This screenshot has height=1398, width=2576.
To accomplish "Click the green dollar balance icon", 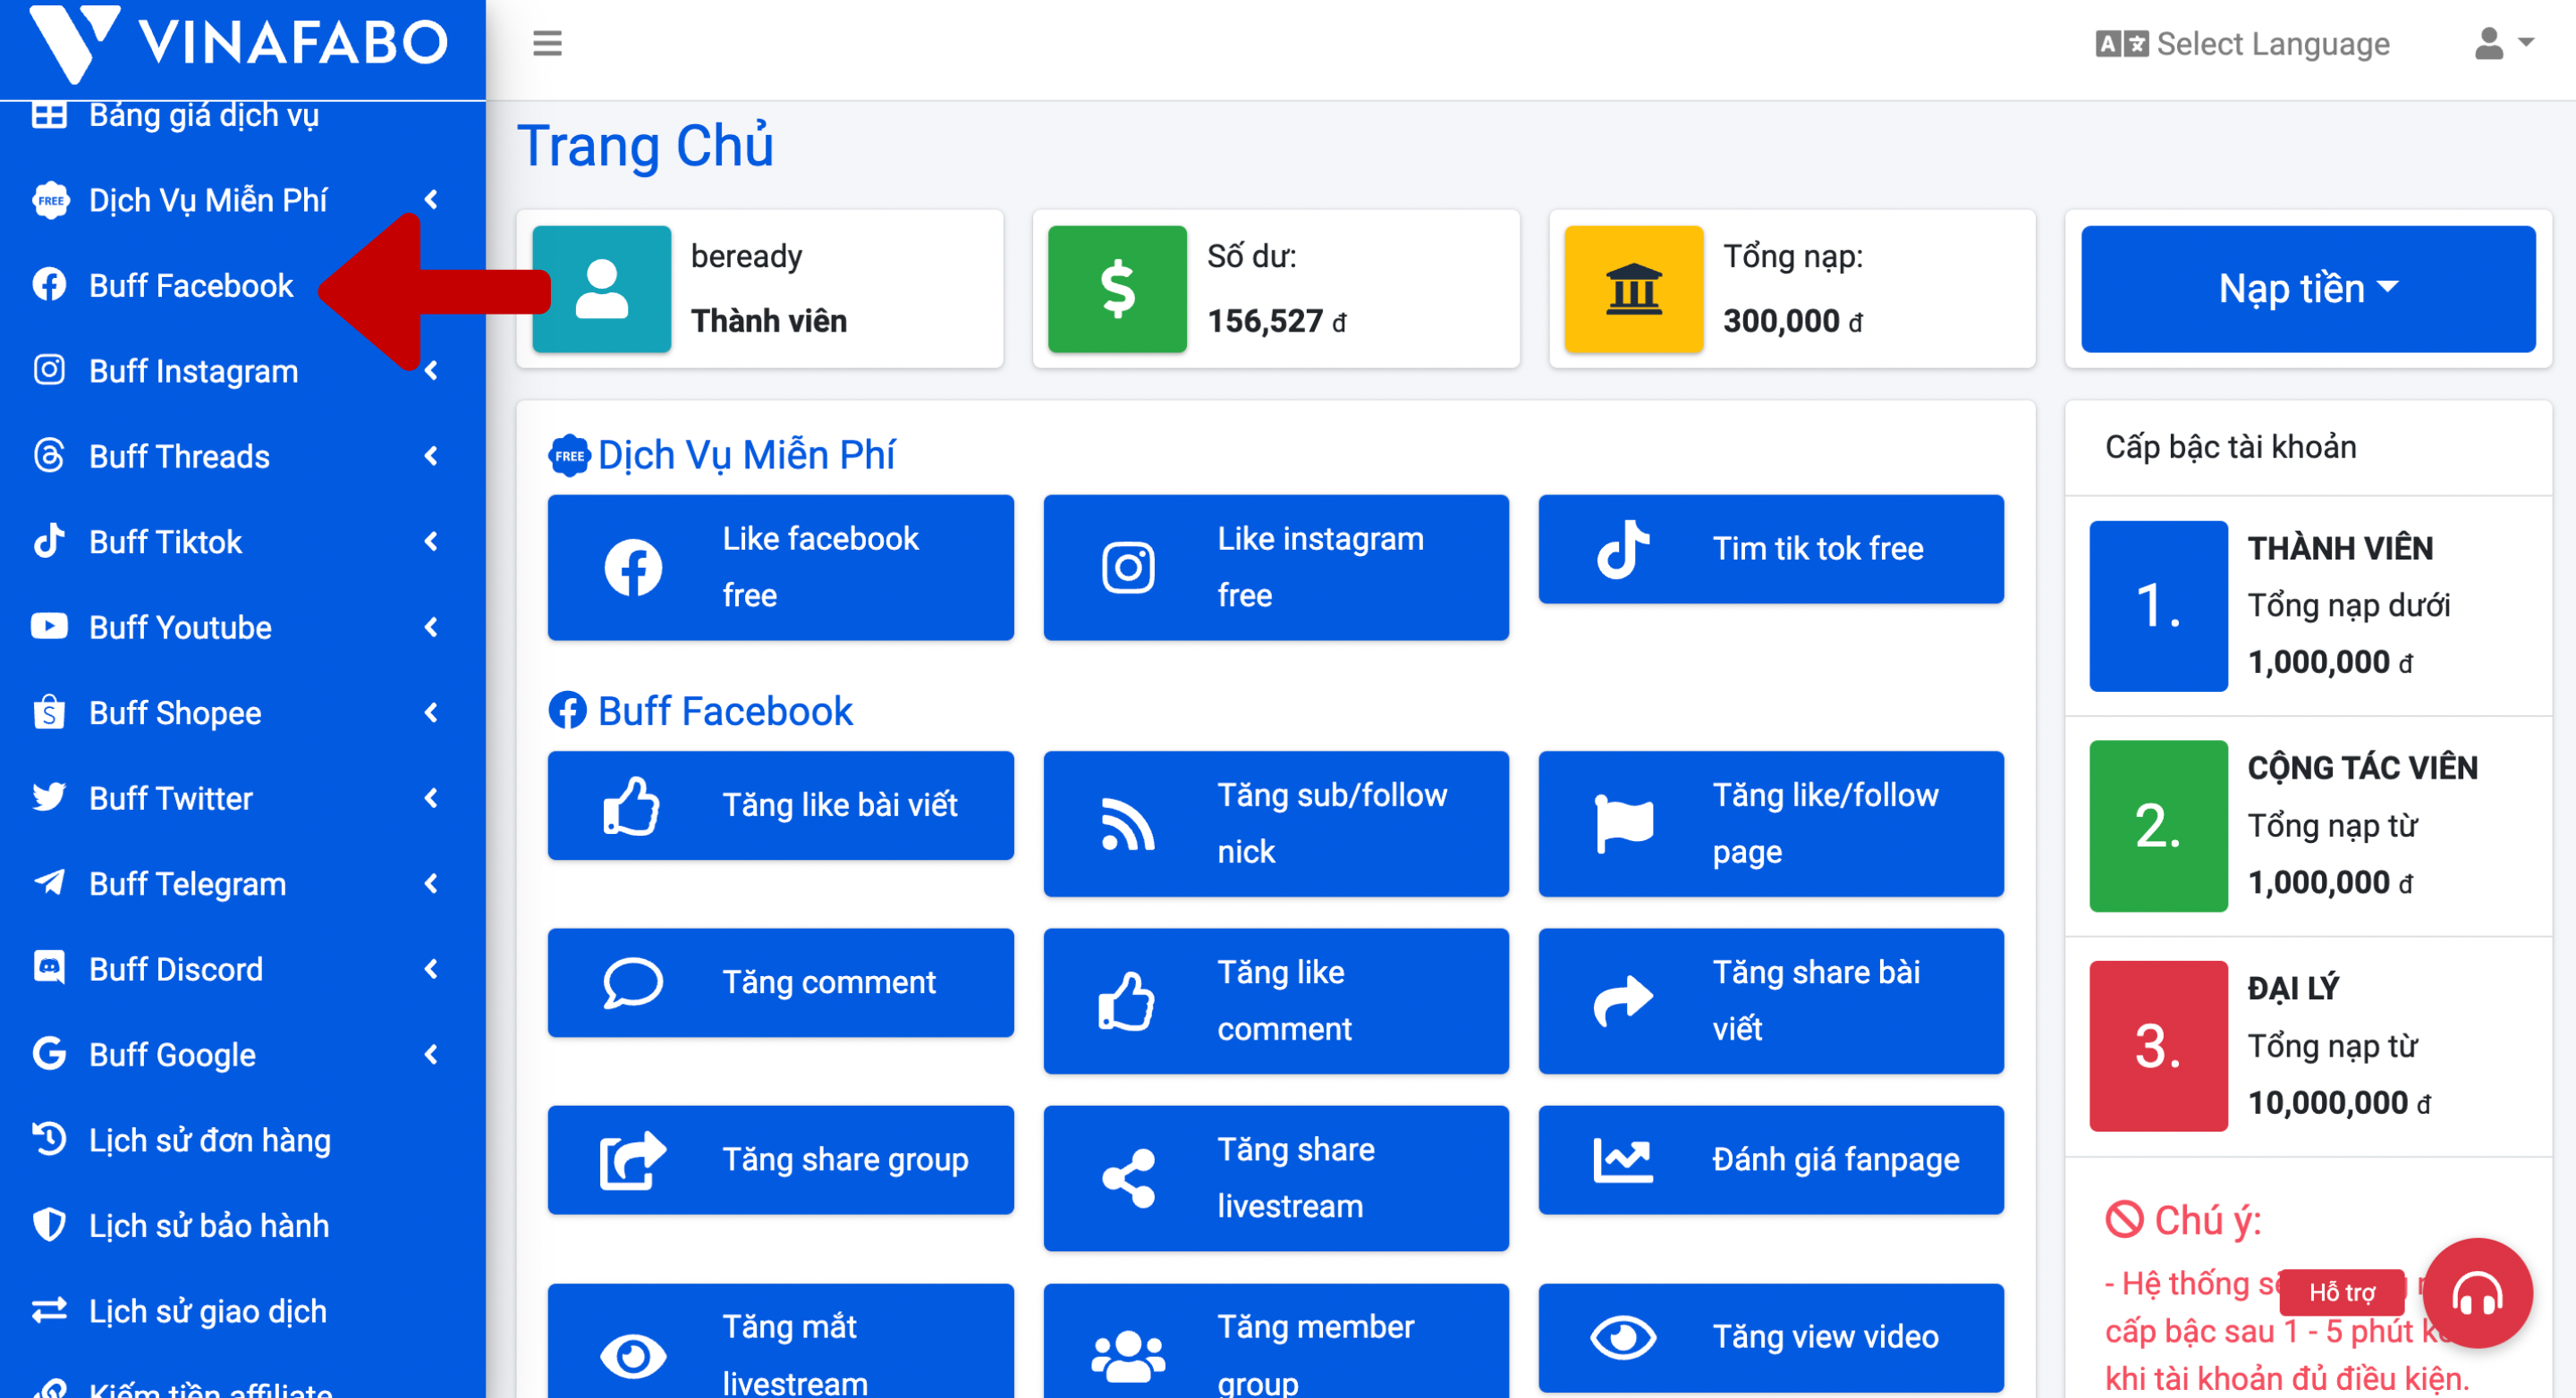I will [1117, 289].
